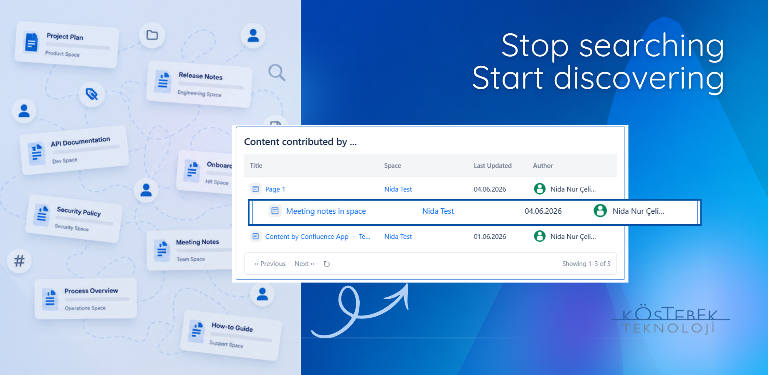Click date 01.06.2026 cell
Viewport: 768px width, 375px height.
click(x=490, y=237)
